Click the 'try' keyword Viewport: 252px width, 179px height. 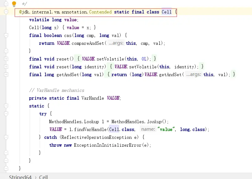coord(43,114)
